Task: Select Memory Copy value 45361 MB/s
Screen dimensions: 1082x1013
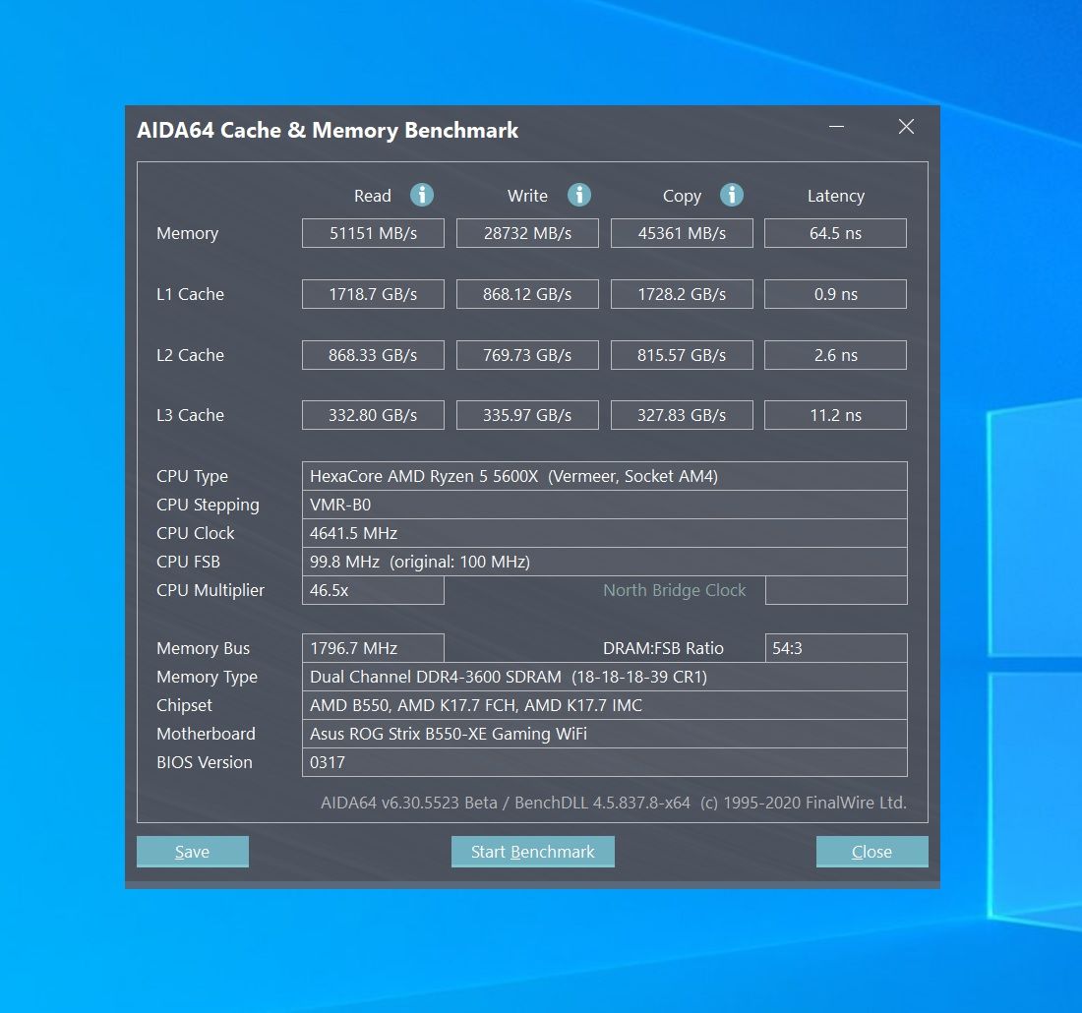Action: 682,233
